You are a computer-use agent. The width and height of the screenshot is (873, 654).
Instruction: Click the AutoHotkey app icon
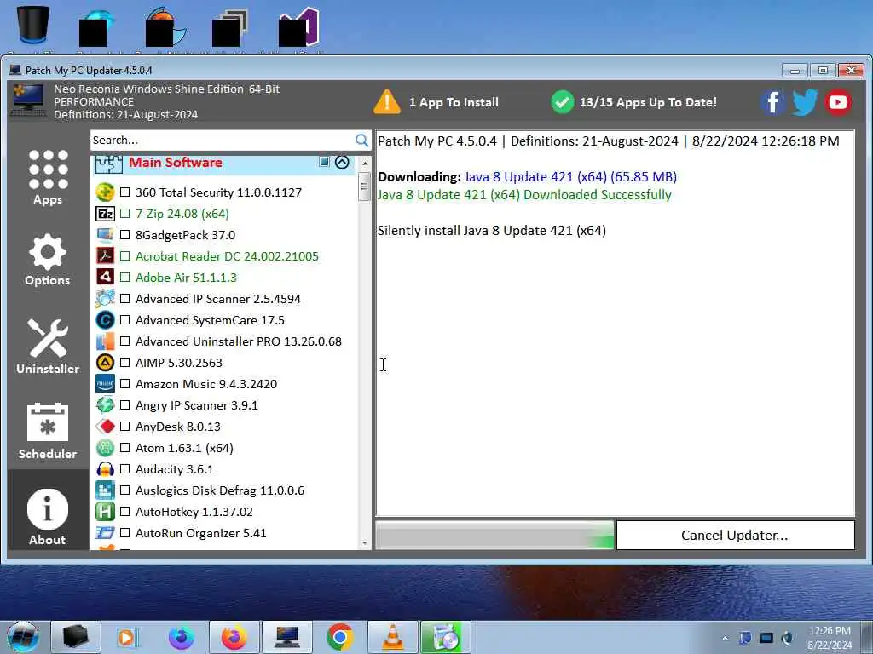[x=105, y=512]
